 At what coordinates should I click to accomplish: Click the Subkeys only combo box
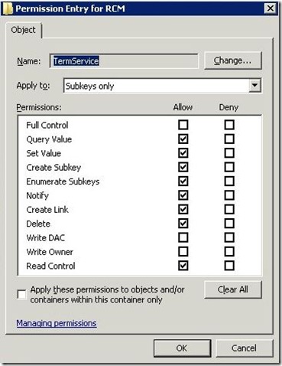coord(162,86)
